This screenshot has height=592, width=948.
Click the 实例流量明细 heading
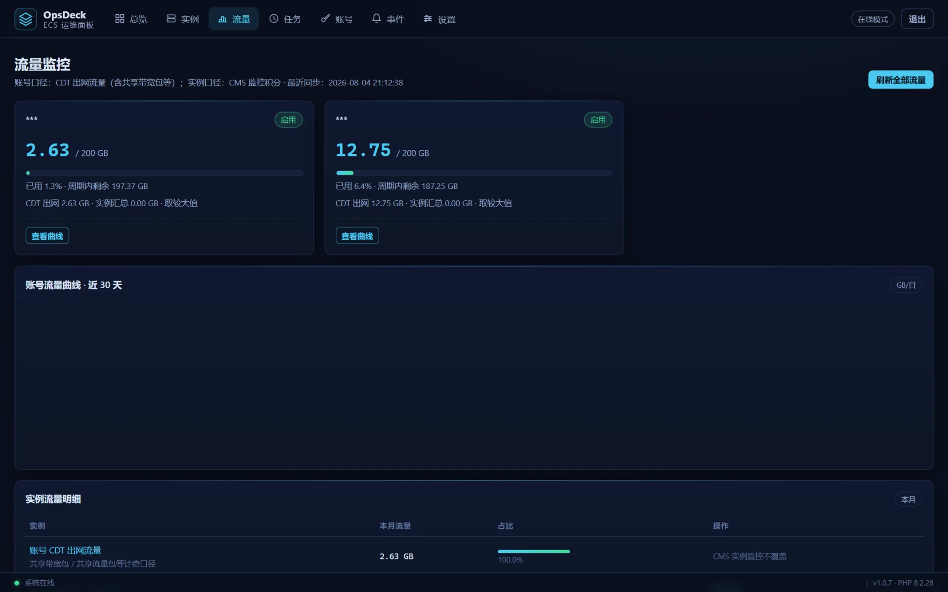coord(53,499)
